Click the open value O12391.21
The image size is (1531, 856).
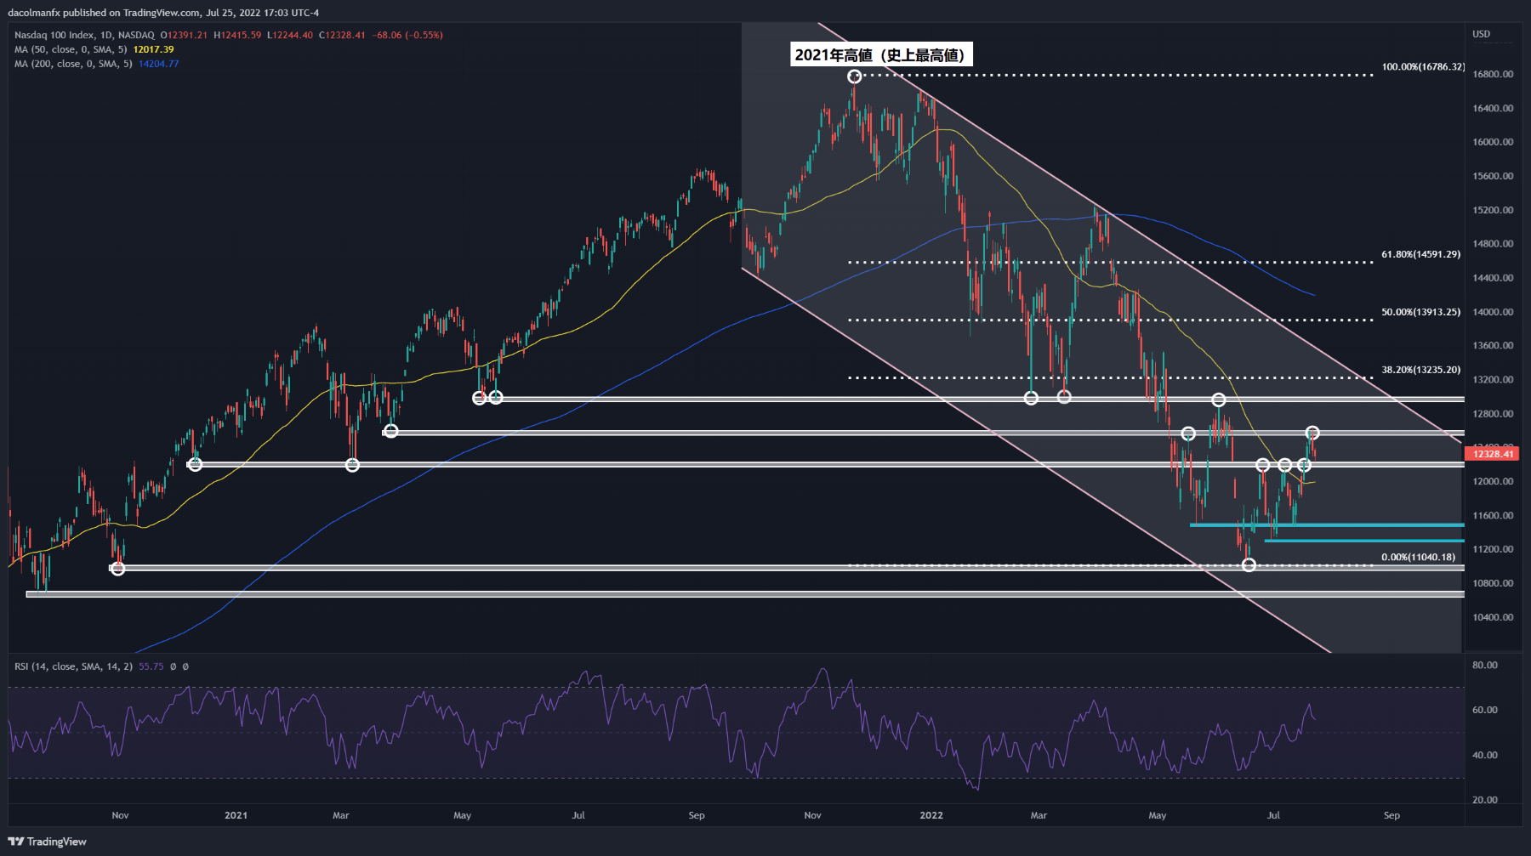(x=184, y=35)
